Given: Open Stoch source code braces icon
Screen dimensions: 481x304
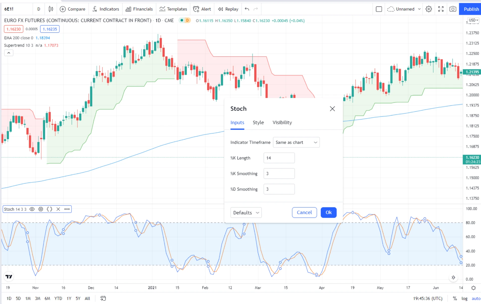Looking at the screenshot, I should click(x=50, y=209).
